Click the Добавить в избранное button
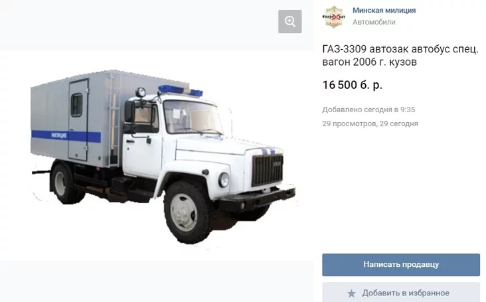Viewport: 486px width, 302px height. pos(401,293)
